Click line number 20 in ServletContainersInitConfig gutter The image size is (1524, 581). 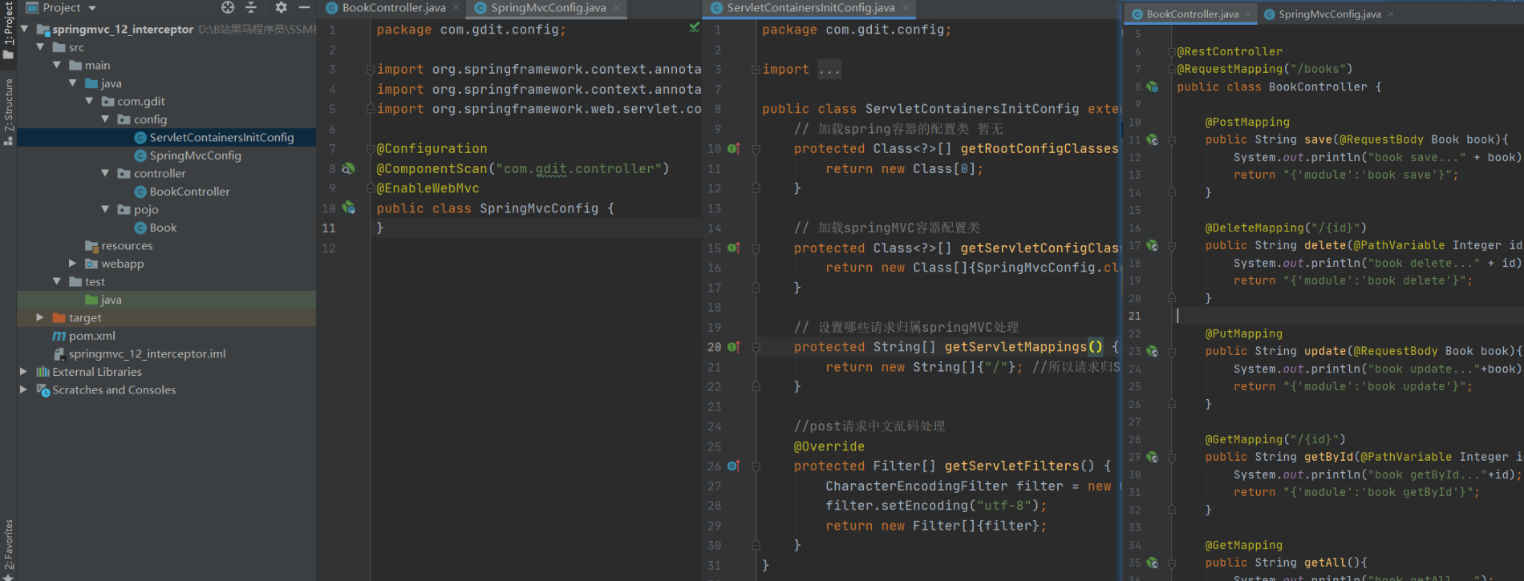click(714, 347)
